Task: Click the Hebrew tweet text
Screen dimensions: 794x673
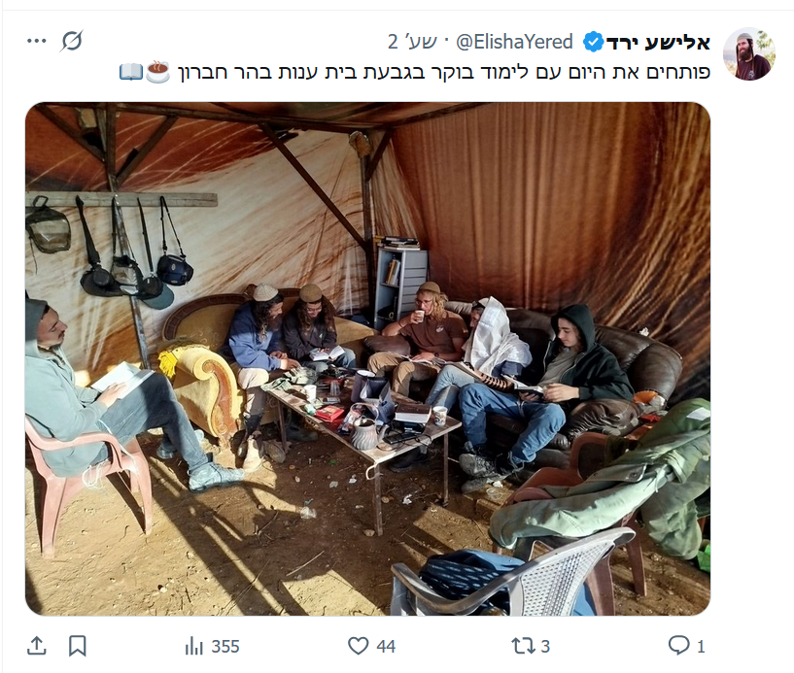Action: coord(444,72)
